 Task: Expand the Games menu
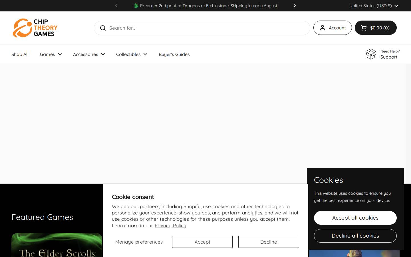pyautogui.click(x=51, y=54)
